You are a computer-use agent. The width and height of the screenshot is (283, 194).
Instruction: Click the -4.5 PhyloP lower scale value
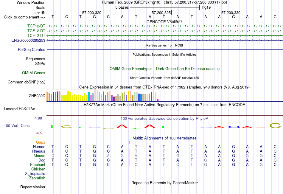click(x=39, y=133)
